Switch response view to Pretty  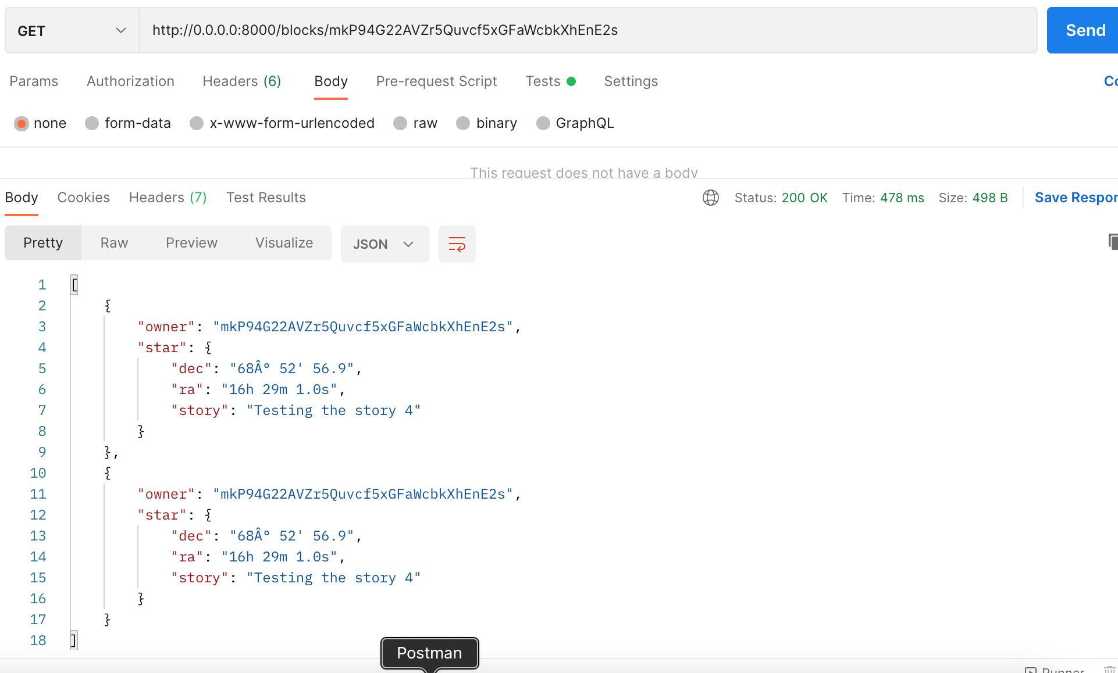pos(43,243)
